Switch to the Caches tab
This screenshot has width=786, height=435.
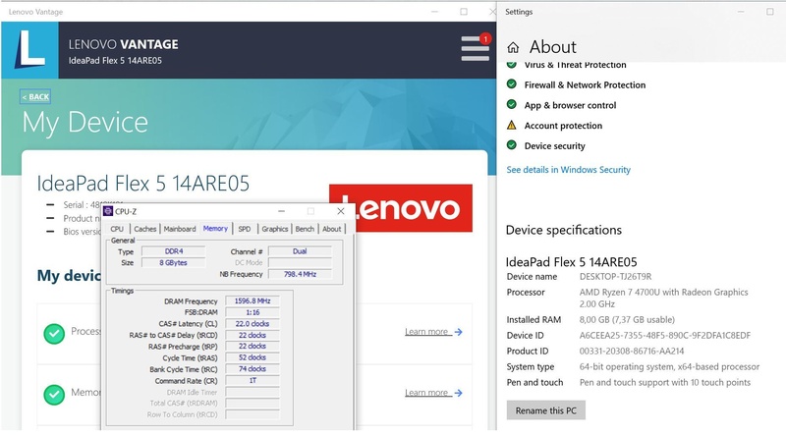pyautogui.click(x=144, y=229)
